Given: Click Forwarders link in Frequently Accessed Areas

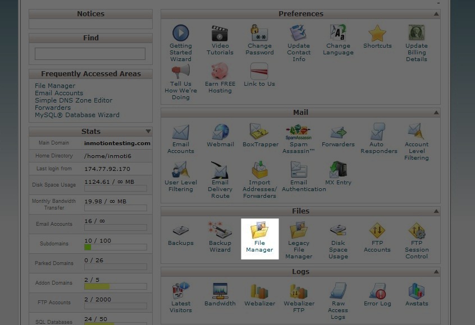Looking at the screenshot, I should (53, 108).
